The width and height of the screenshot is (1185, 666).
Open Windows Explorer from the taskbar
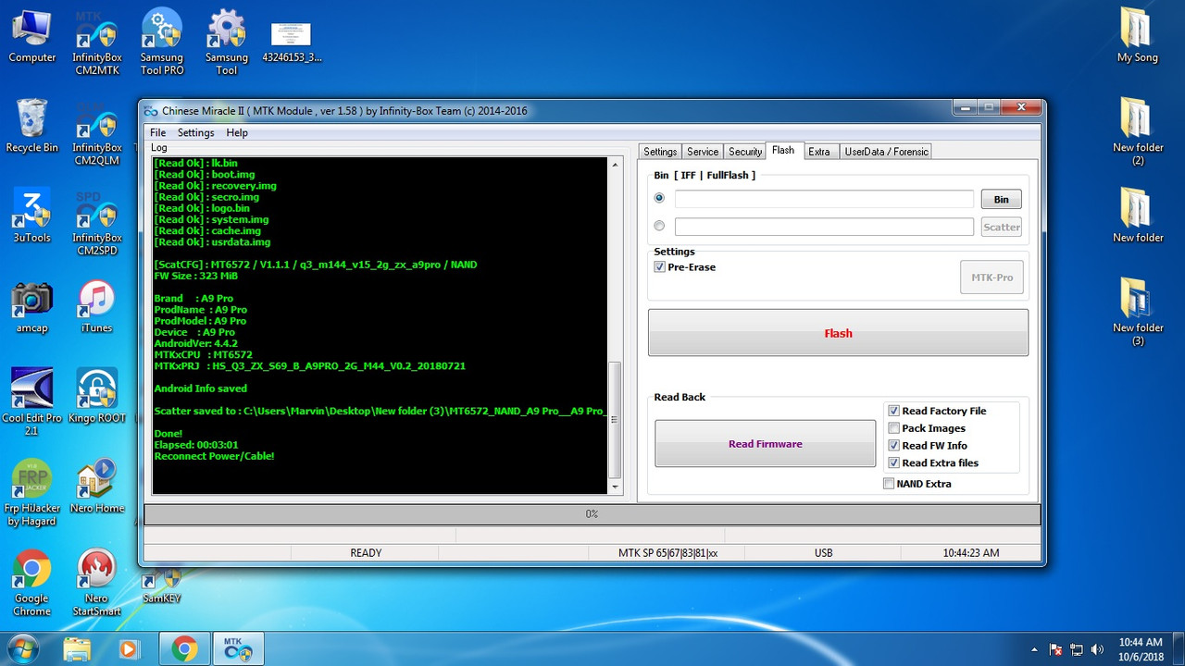[x=77, y=649]
